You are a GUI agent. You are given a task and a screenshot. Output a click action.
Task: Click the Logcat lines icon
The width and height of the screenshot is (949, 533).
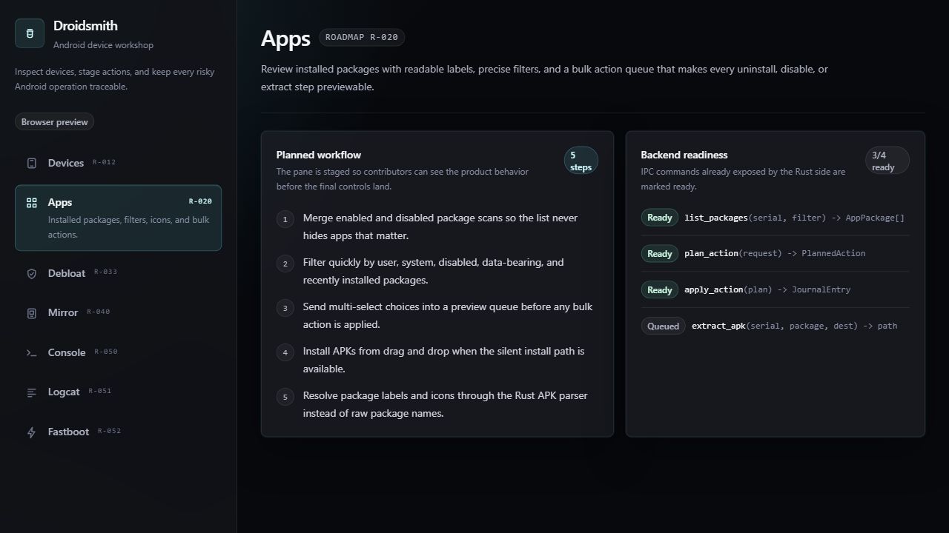pos(32,392)
